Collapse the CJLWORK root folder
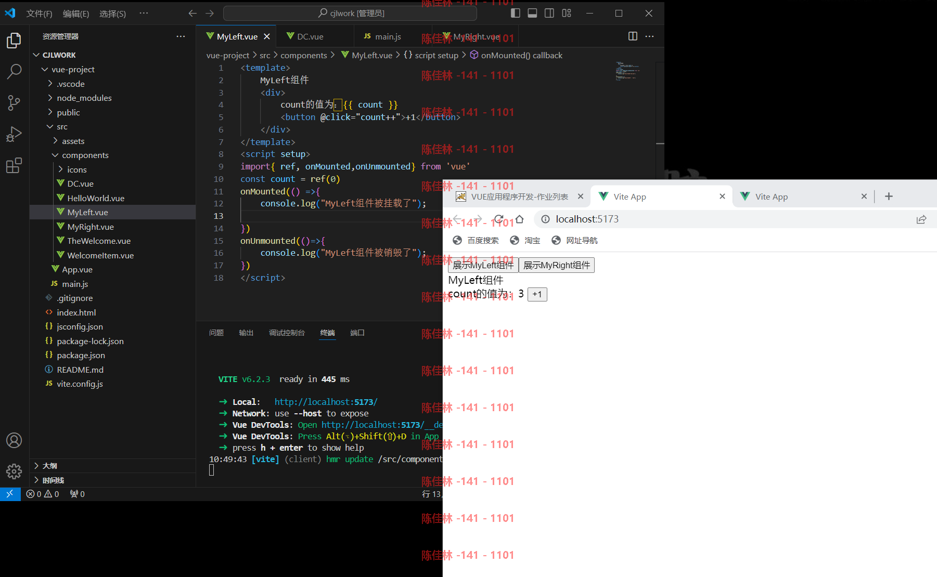The height and width of the screenshot is (577, 937). pos(112,55)
